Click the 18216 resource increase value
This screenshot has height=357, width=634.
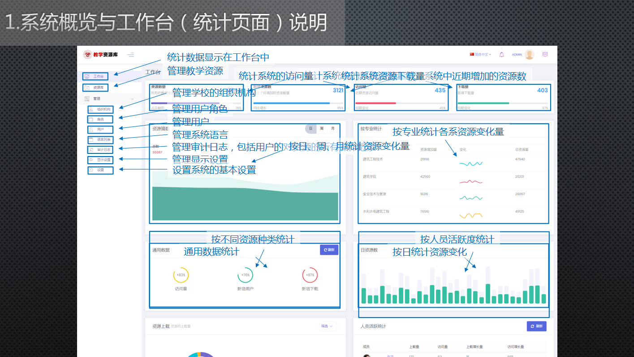pos(424,194)
